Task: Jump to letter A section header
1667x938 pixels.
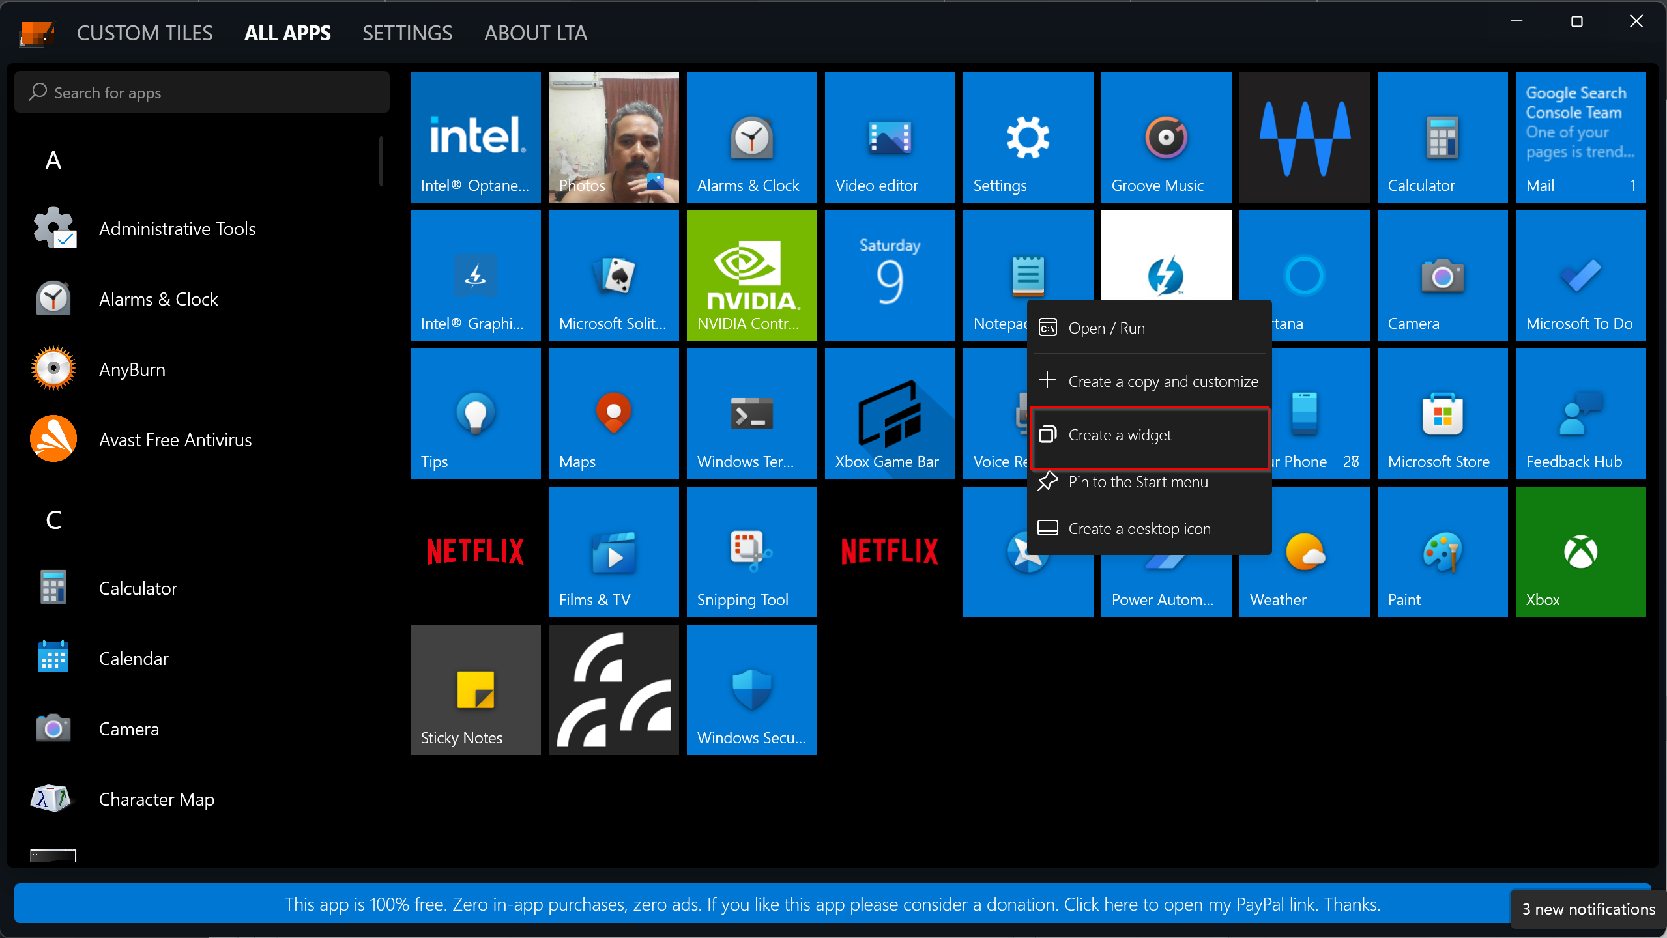Action: [x=53, y=160]
